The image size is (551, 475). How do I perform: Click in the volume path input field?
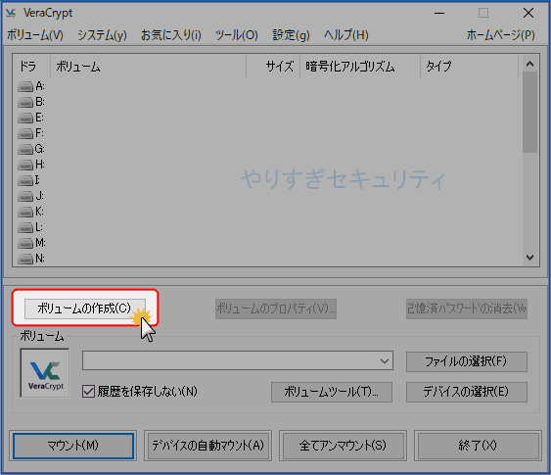point(230,360)
